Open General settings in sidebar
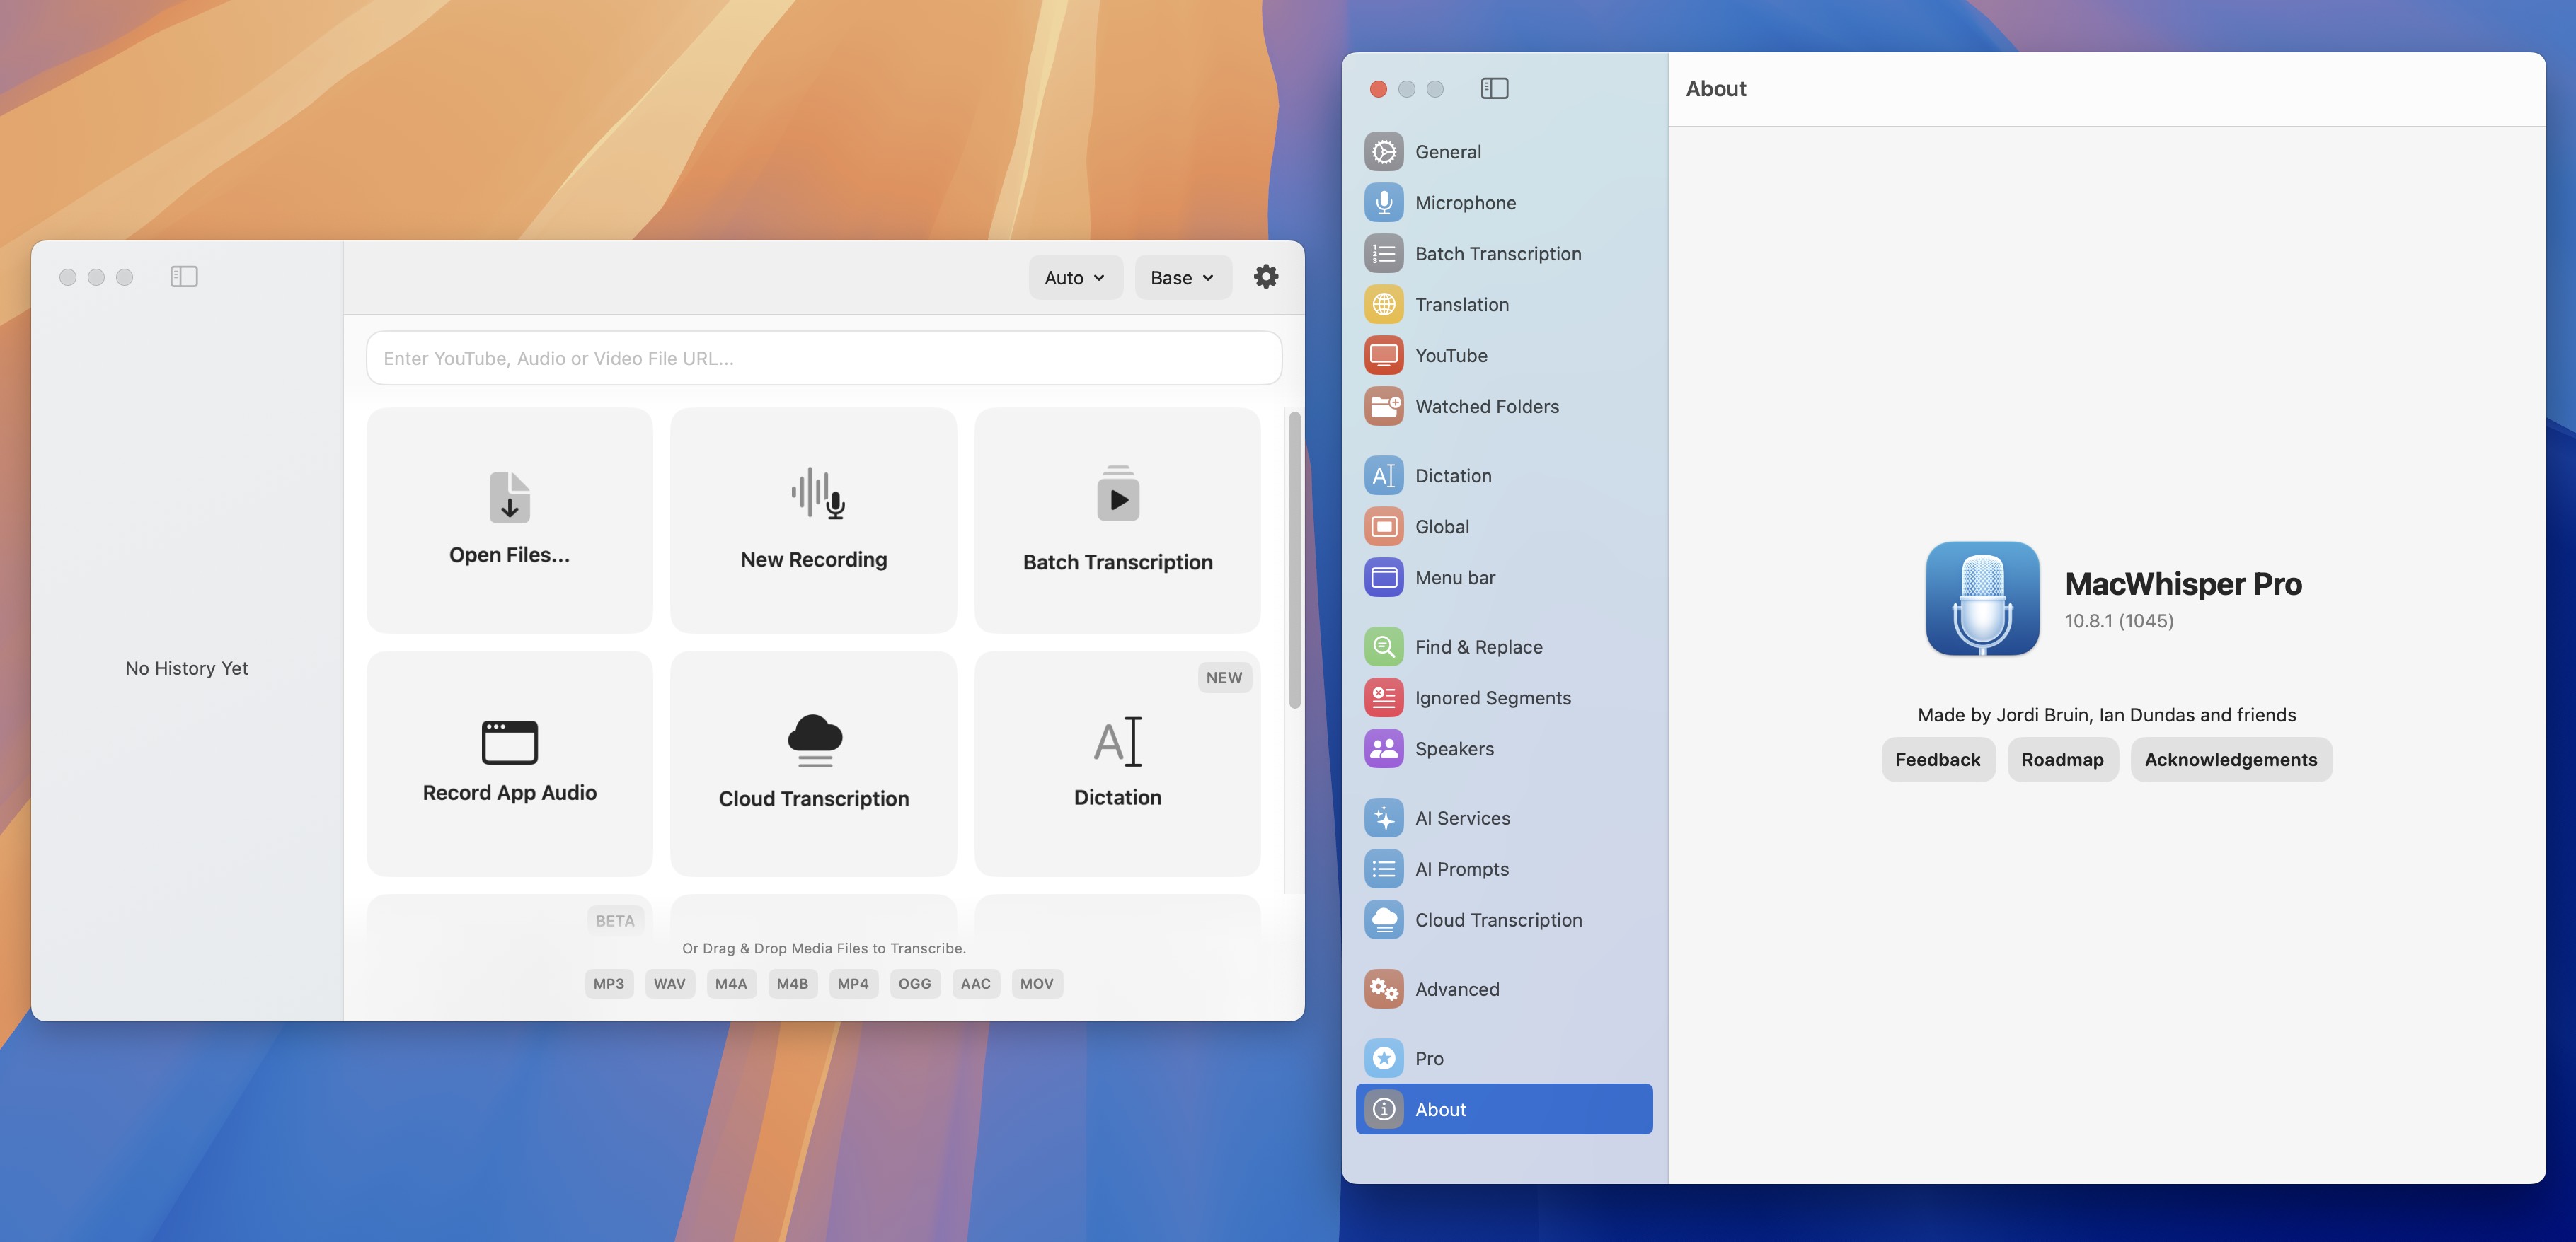This screenshot has width=2576, height=1242. coord(1504,152)
